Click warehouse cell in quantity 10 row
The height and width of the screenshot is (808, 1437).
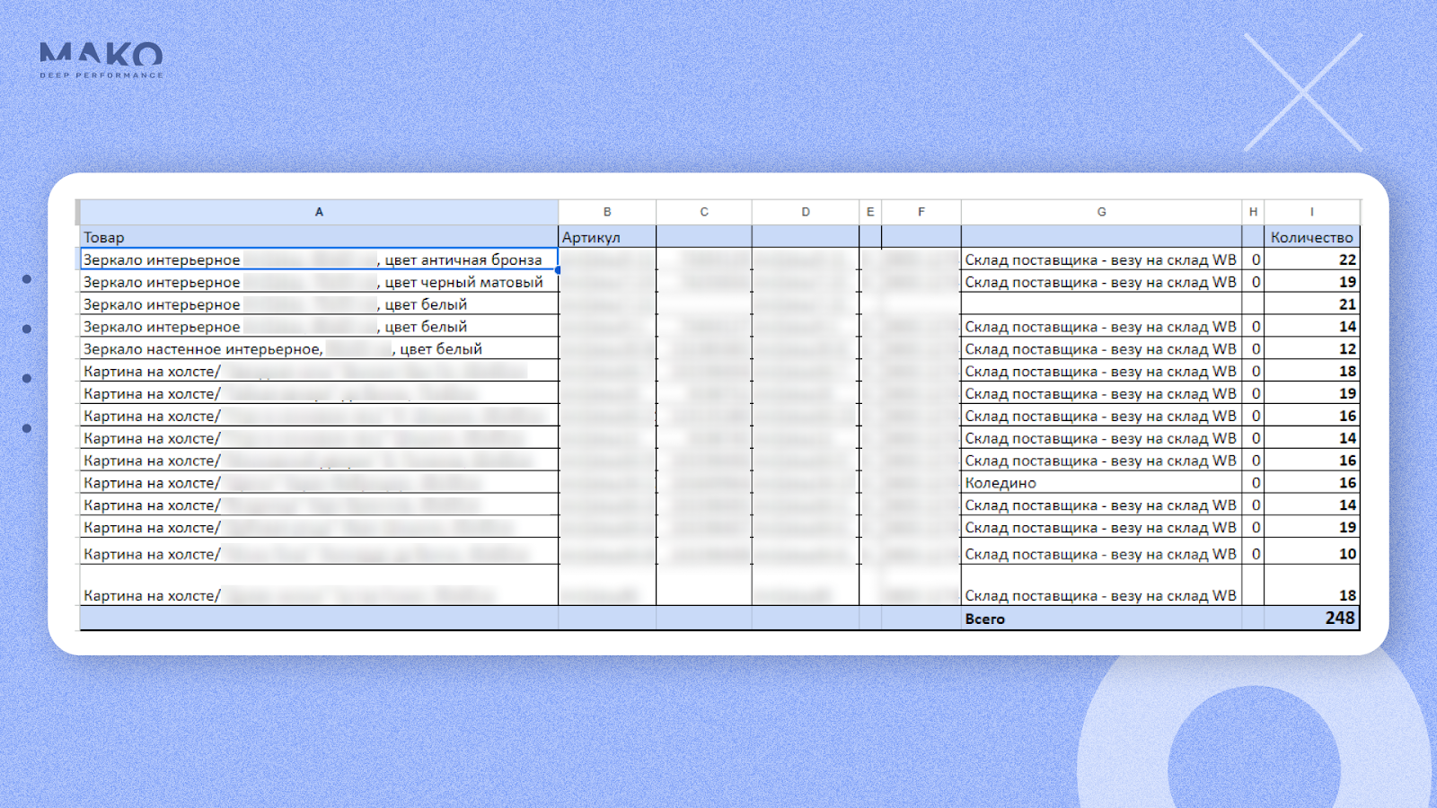pos(1101,551)
